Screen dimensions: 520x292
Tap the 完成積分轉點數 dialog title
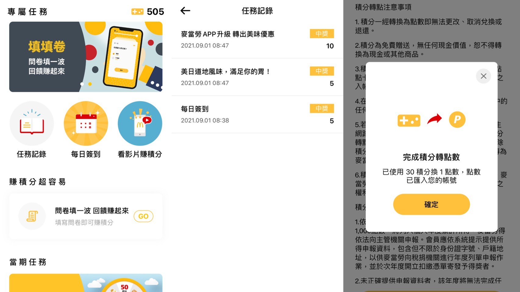[431, 157]
